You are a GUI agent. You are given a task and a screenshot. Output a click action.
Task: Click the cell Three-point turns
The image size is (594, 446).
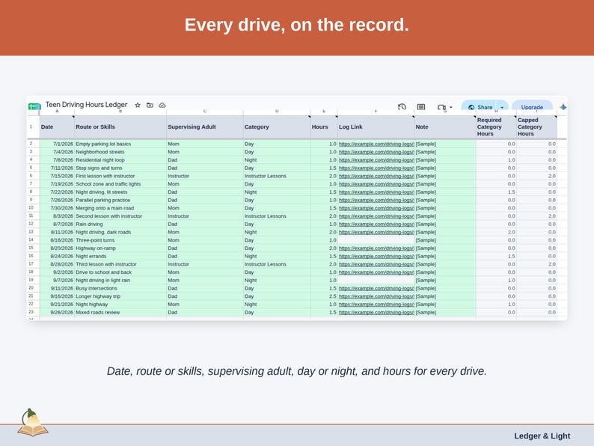tap(120, 240)
